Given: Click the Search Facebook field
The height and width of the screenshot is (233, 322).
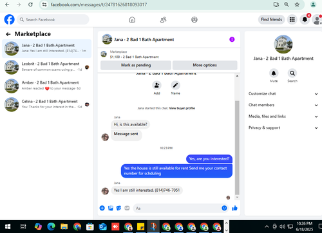Looking at the screenshot, I should click(x=53, y=19).
